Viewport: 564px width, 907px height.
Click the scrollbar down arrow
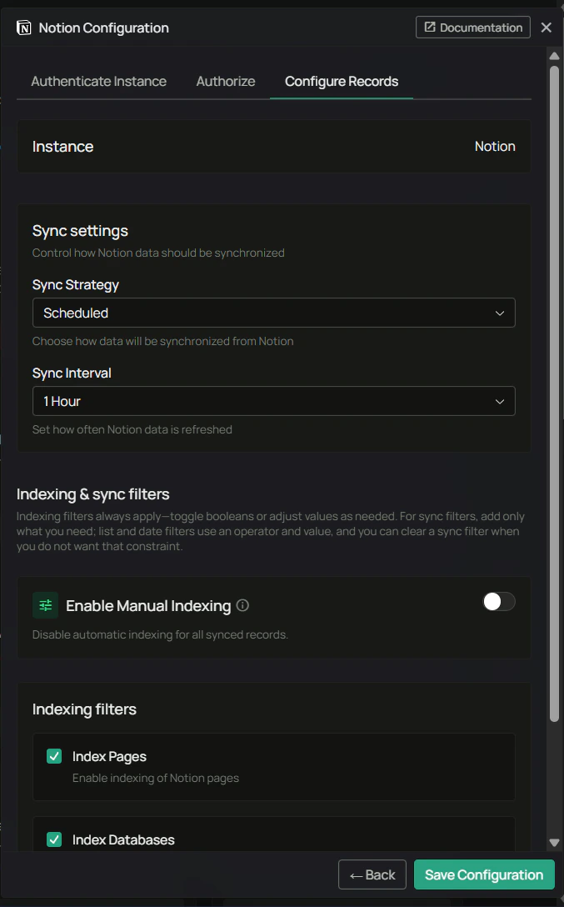point(554,843)
